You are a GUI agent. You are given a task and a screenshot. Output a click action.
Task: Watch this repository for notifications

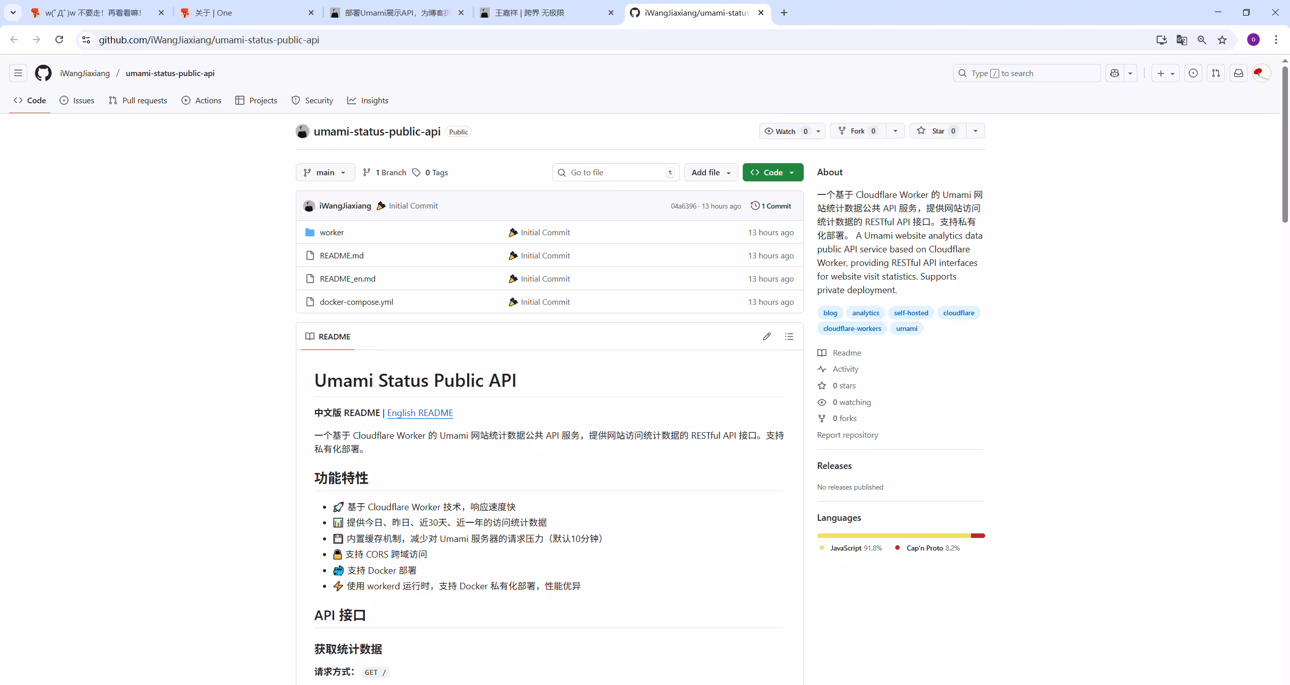point(785,131)
